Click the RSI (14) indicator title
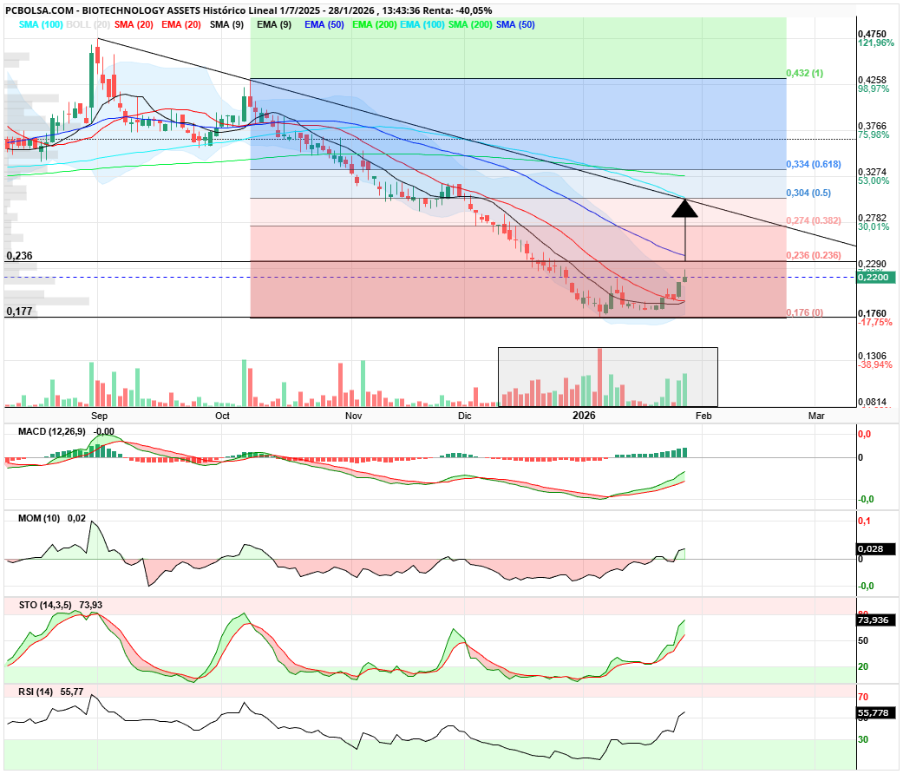903x774 pixels. click(x=36, y=692)
